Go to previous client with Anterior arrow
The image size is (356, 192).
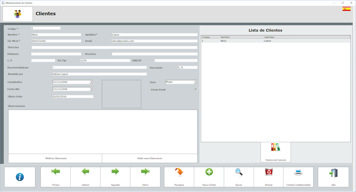pos(85,177)
